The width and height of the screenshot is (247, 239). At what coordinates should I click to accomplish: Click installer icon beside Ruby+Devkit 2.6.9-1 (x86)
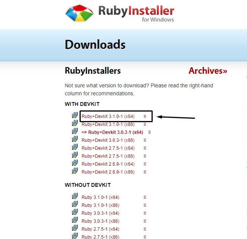75,171
